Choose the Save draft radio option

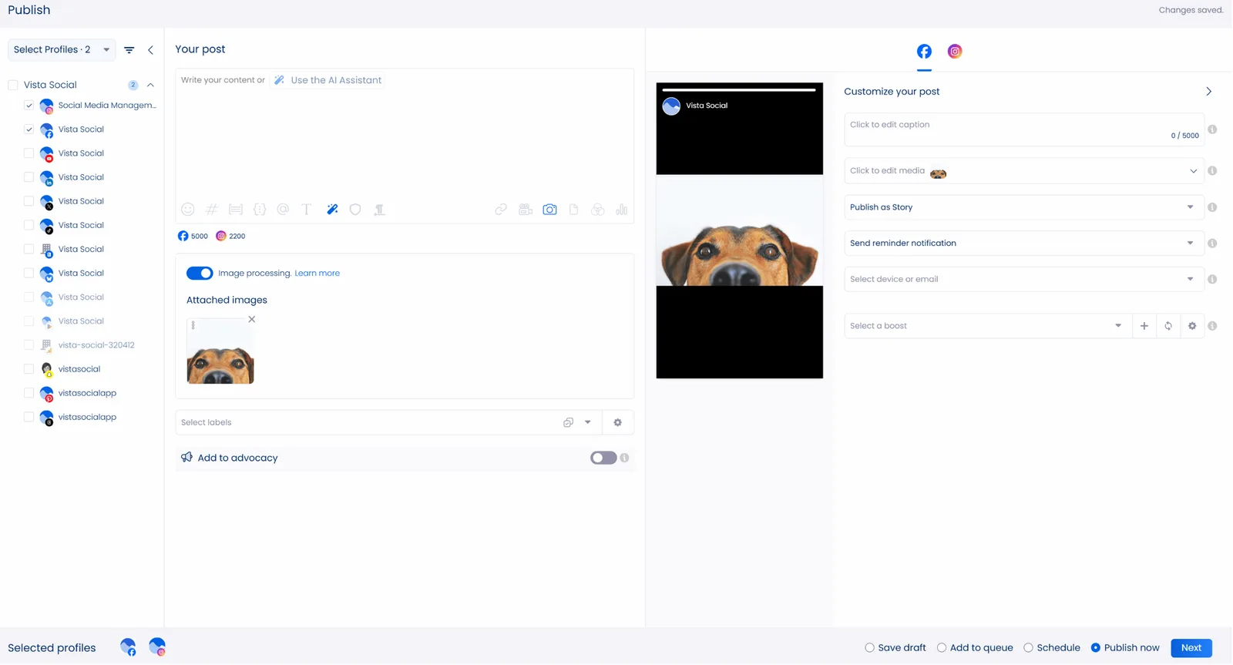[x=870, y=648]
